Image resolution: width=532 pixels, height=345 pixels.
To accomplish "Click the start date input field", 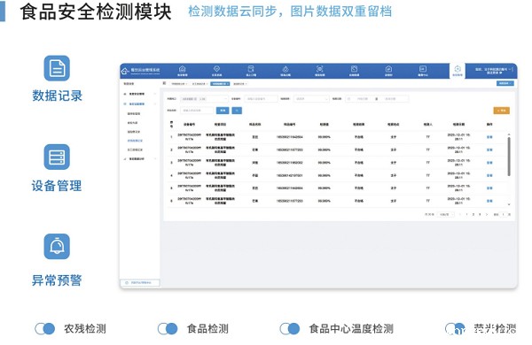I will coord(363,99).
